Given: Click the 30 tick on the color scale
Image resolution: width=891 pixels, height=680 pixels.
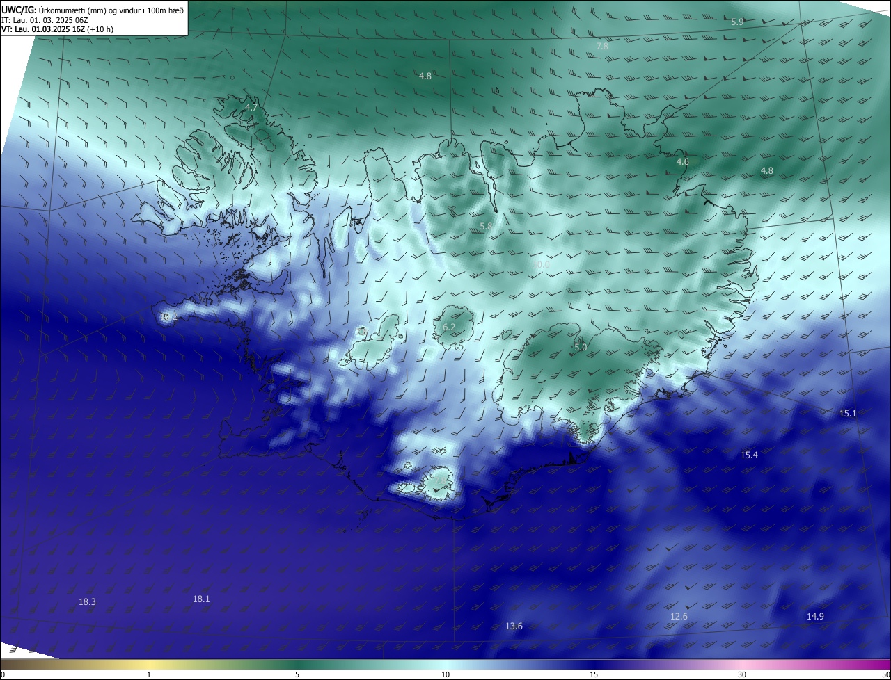Looking at the screenshot, I should point(742,674).
